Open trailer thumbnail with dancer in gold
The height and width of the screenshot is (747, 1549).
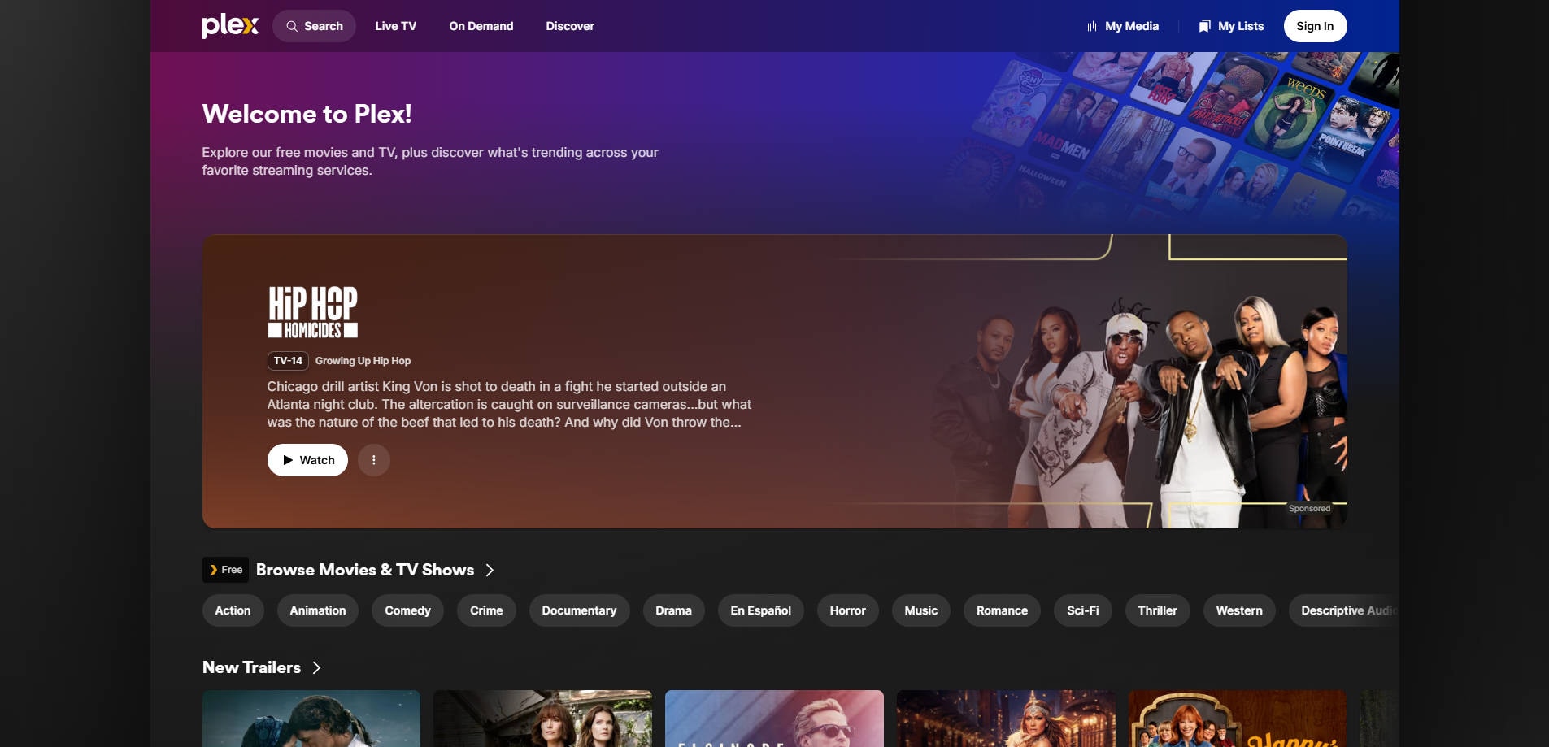click(1006, 719)
